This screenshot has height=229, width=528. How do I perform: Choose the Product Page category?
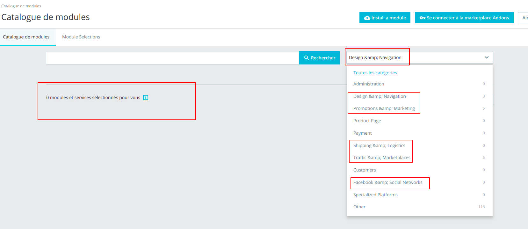[420, 121]
